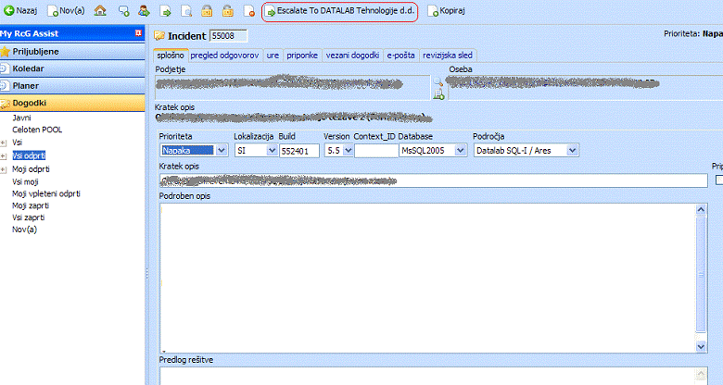Click the Incident number field
Viewport: 723px width, 385px height.
[x=228, y=36]
